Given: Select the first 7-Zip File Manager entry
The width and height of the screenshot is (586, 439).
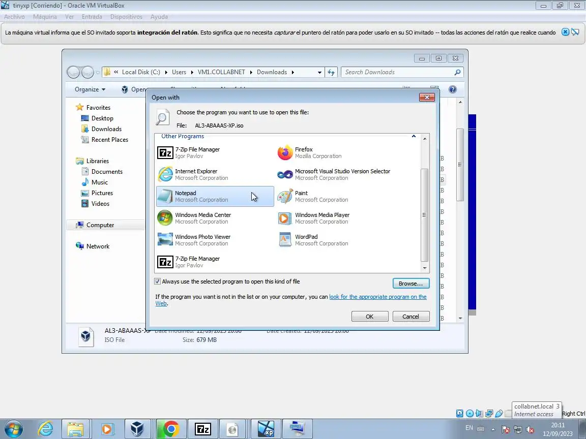Looking at the screenshot, I should point(215,152).
